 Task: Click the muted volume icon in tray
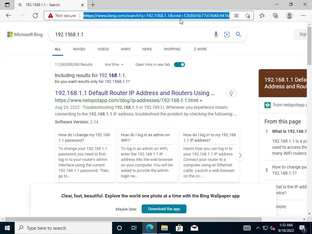pos(272,228)
